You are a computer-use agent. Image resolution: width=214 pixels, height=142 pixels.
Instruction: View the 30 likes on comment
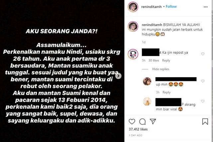point(154,60)
